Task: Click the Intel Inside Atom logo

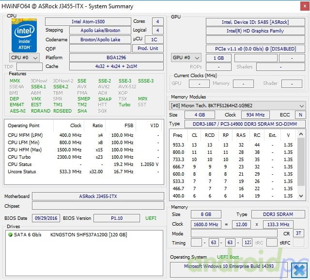Action: [x=24, y=35]
